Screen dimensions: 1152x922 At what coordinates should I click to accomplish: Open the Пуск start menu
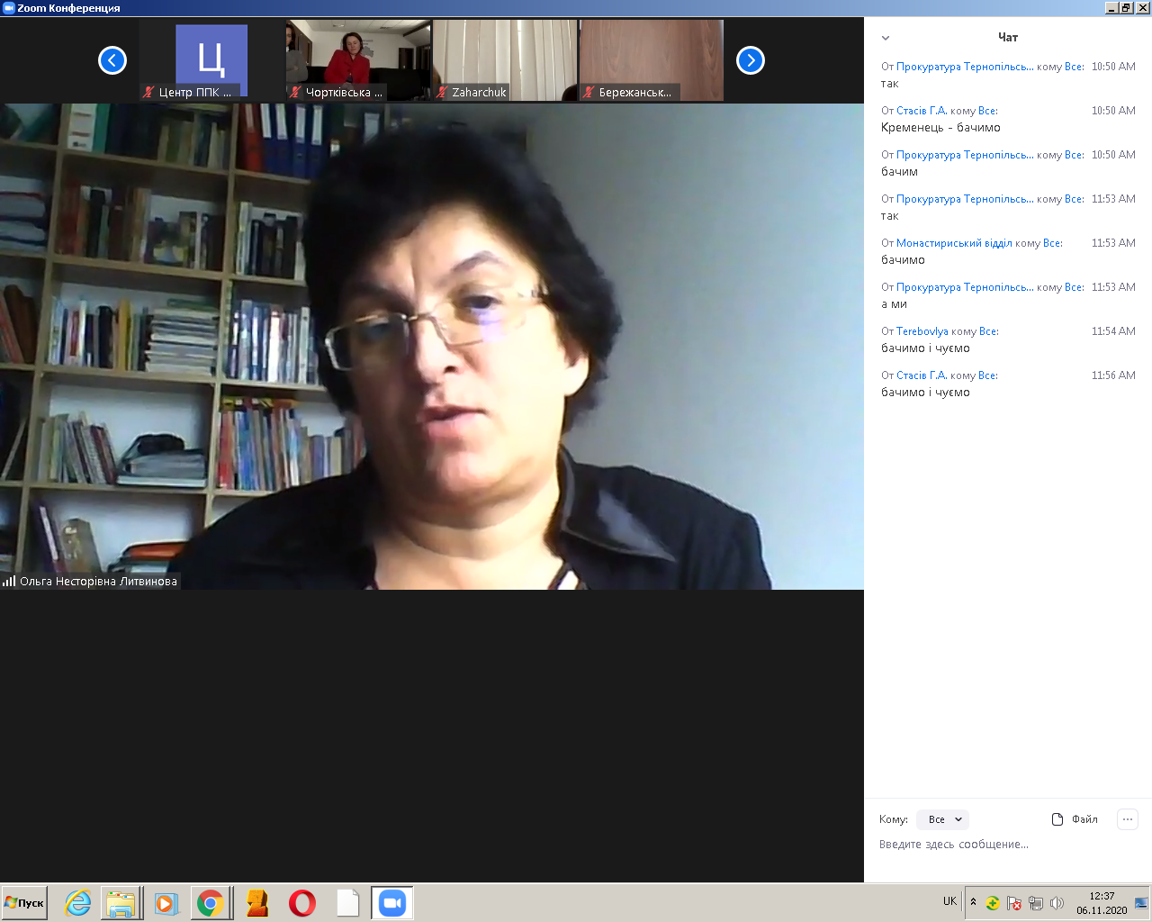point(24,903)
